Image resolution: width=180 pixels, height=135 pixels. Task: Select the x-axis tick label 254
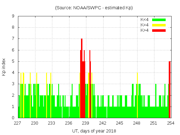click(171, 123)
